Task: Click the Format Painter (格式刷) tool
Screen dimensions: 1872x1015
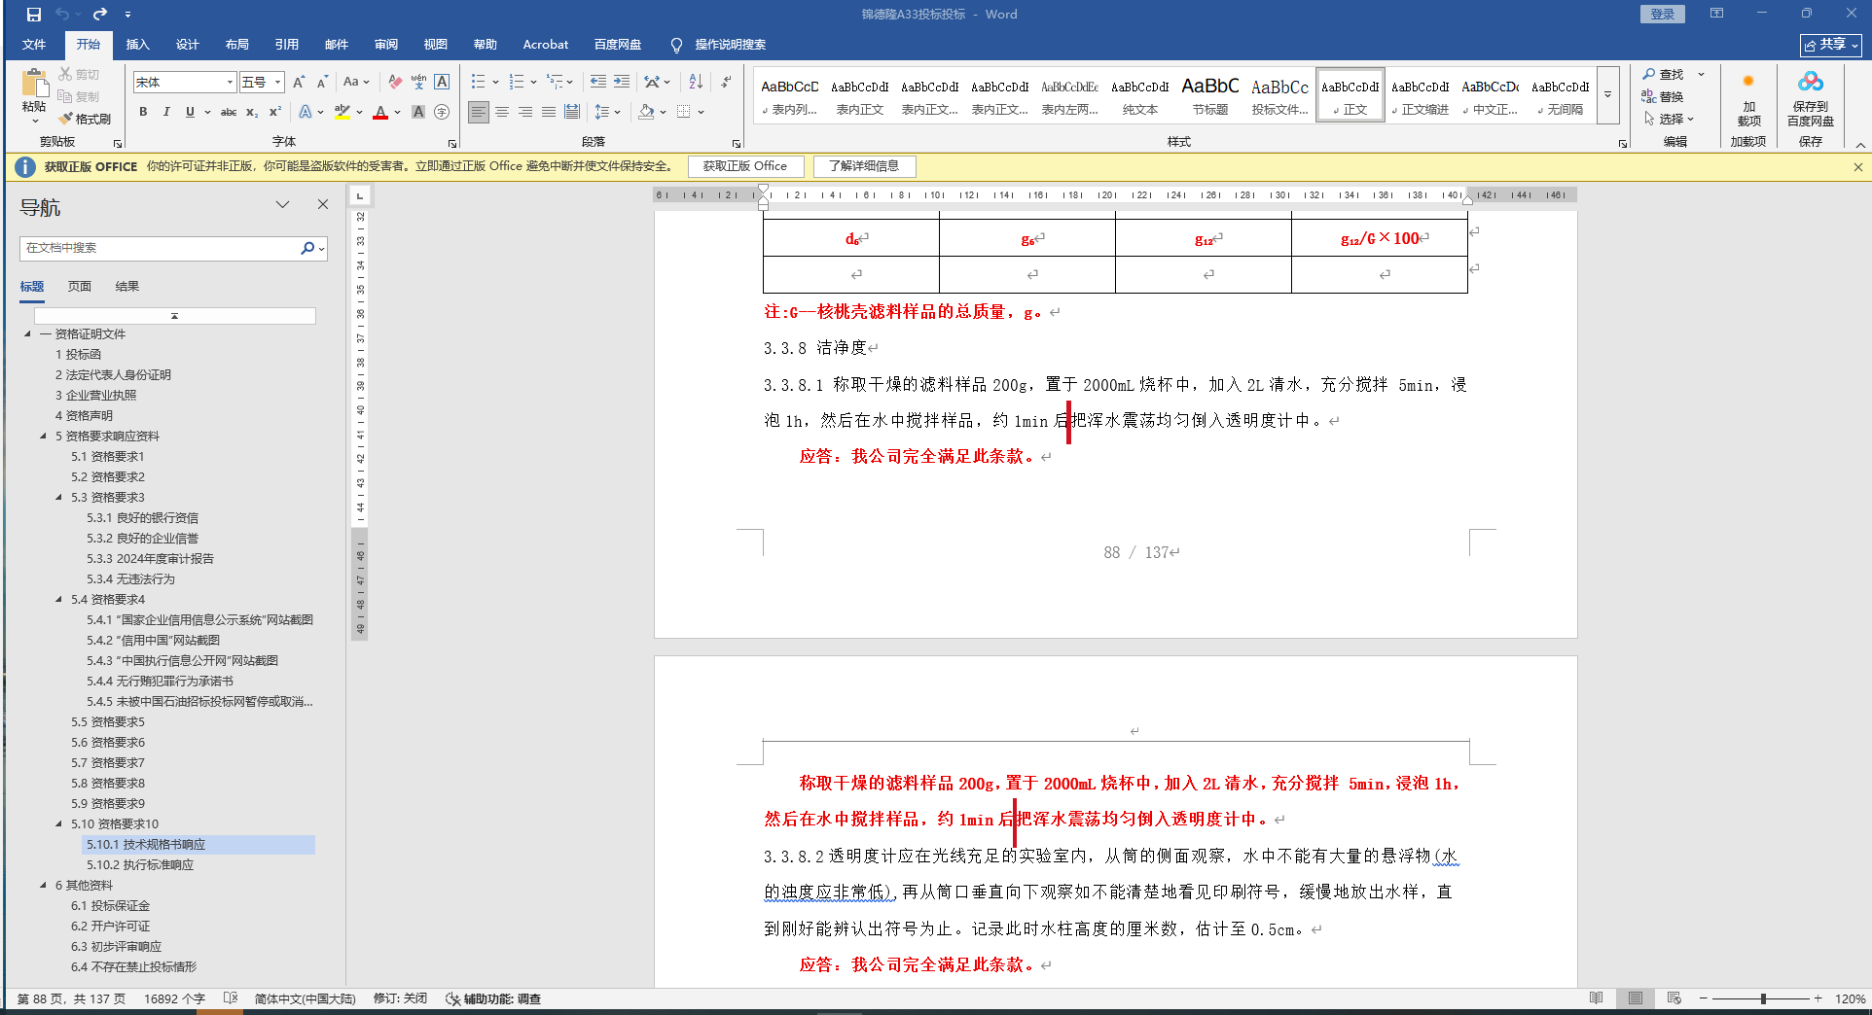Action: coord(85,119)
